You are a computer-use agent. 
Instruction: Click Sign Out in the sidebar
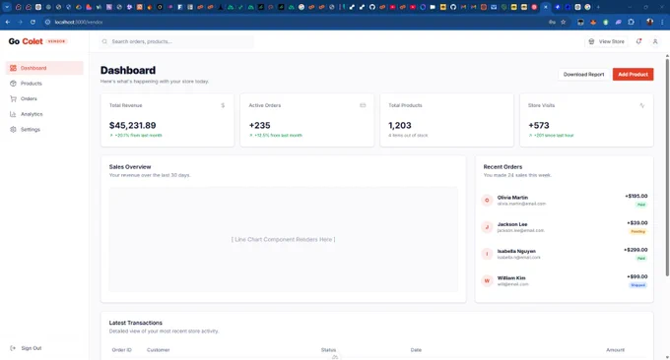pyautogui.click(x=26, y=348)
